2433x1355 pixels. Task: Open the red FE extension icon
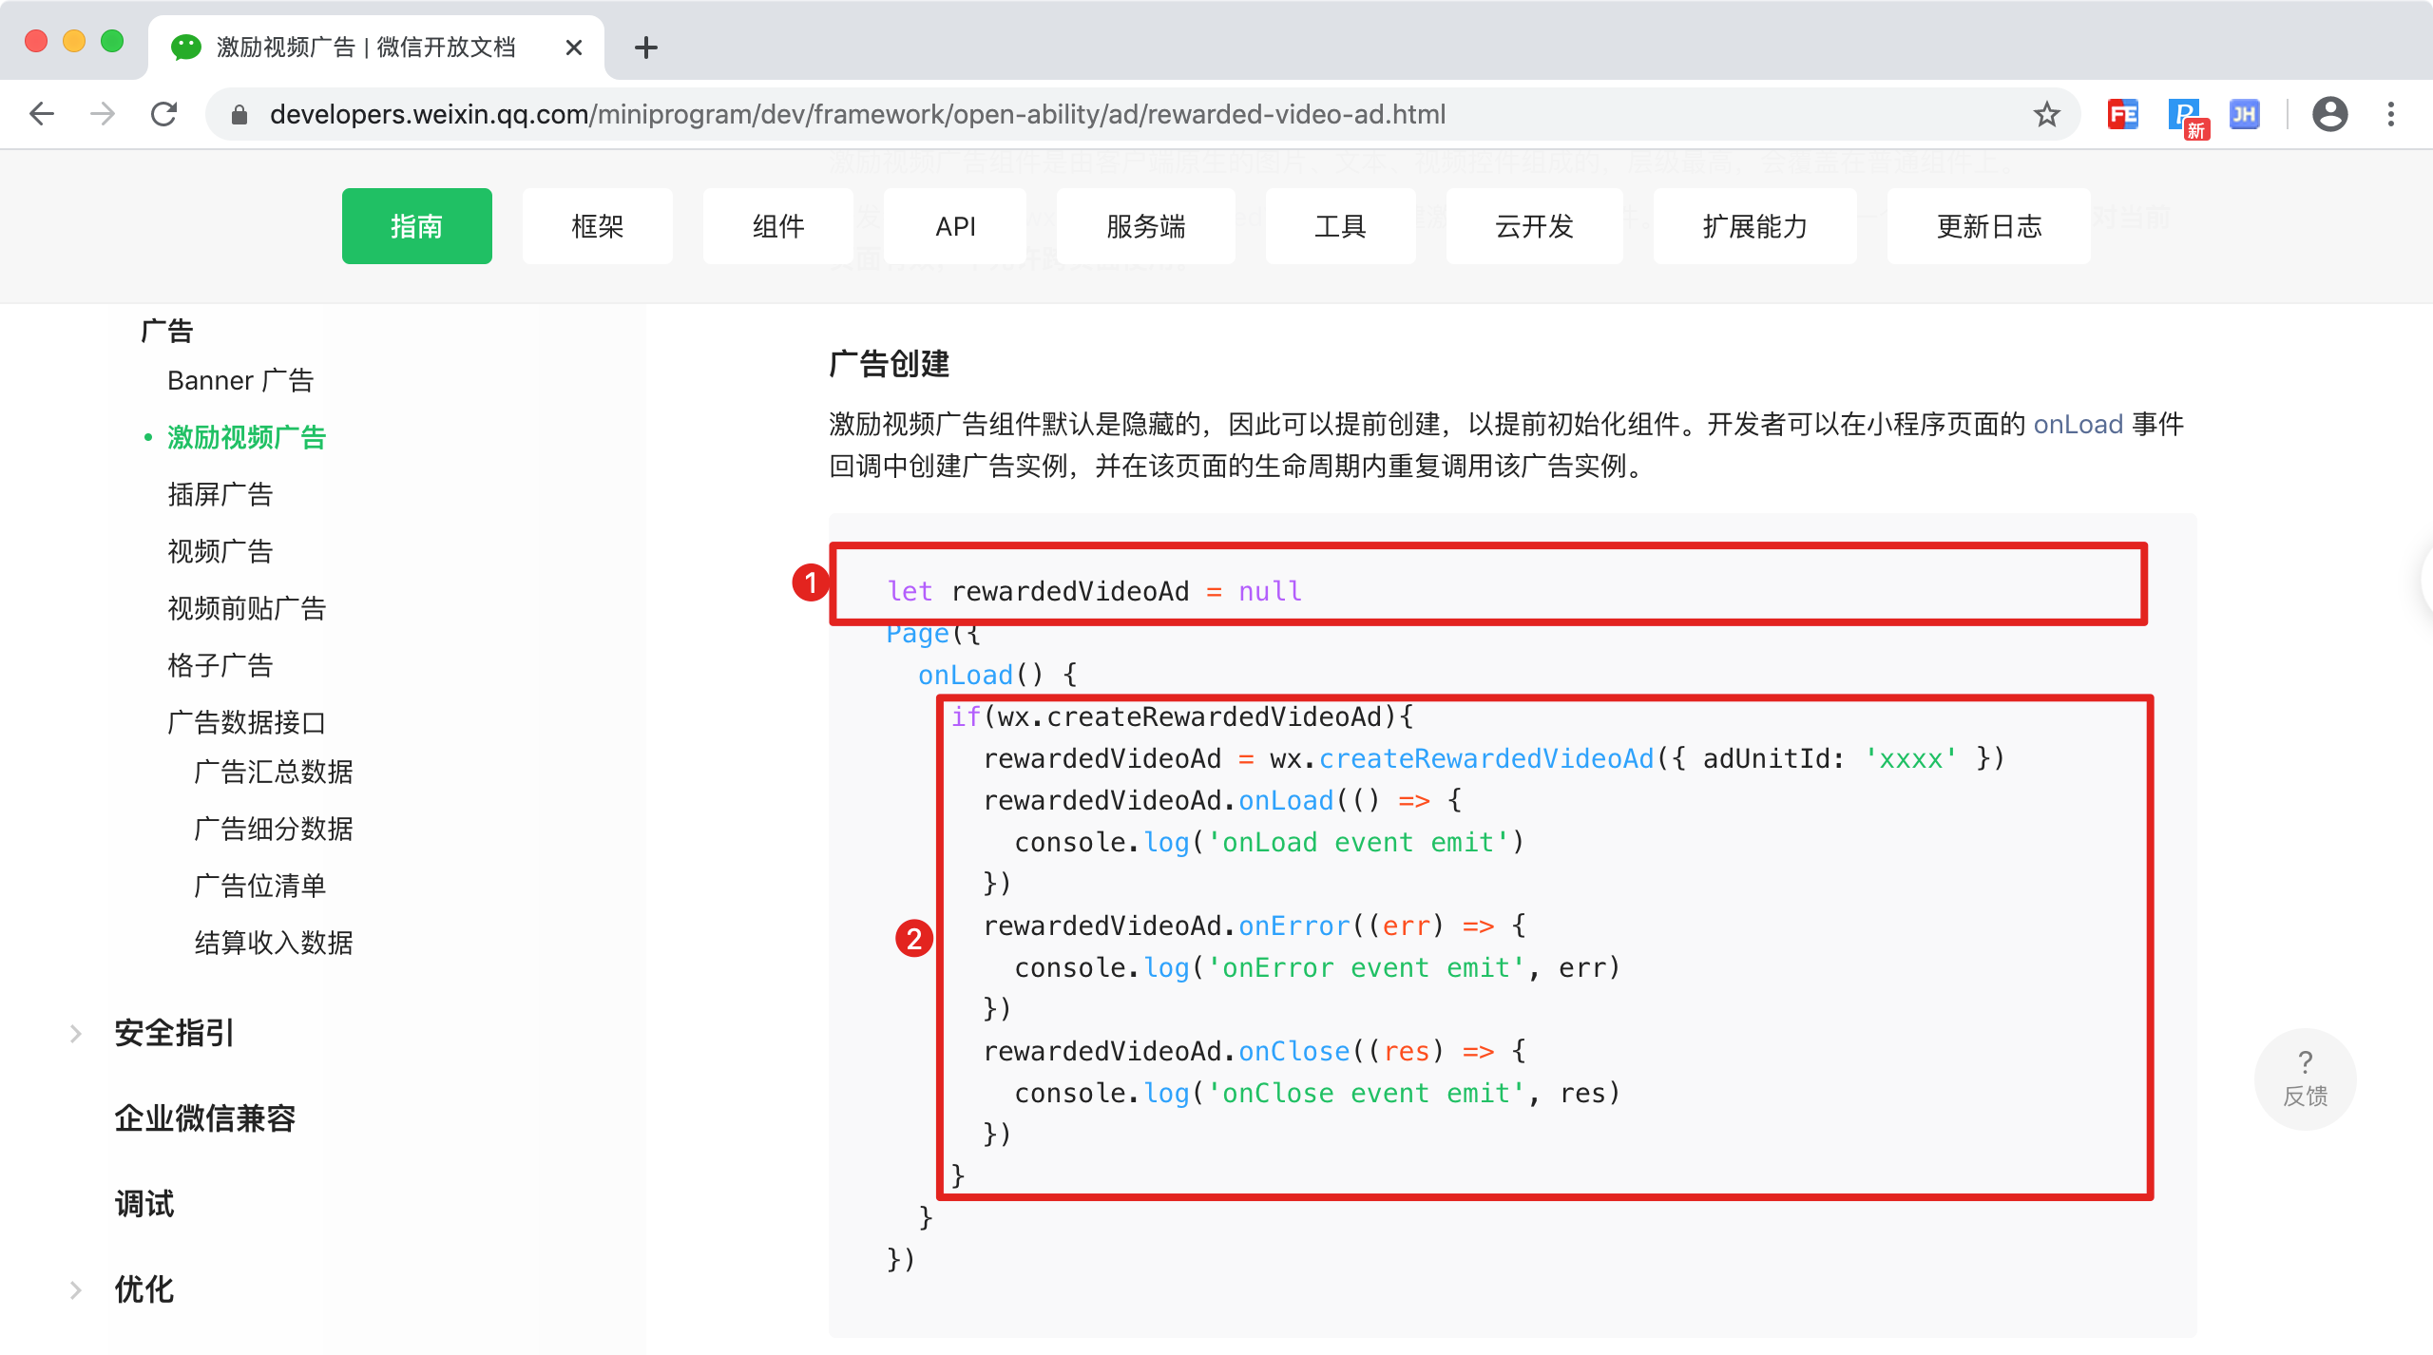click(2122, 114)
